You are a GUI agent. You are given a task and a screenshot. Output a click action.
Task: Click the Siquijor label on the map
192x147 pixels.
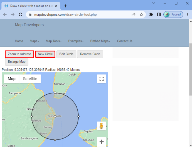[88, 131]
